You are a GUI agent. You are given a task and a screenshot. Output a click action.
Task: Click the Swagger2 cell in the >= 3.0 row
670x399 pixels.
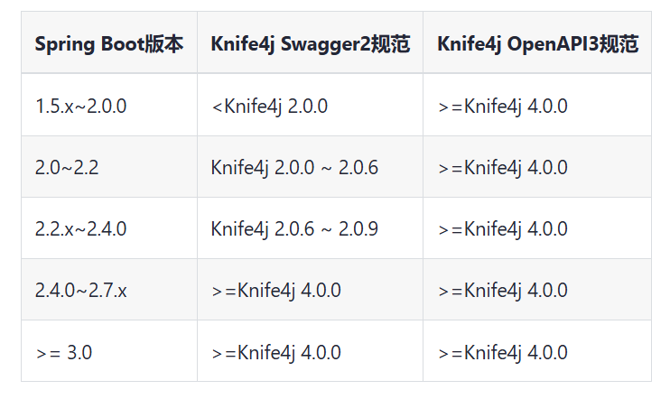(276, 352)
